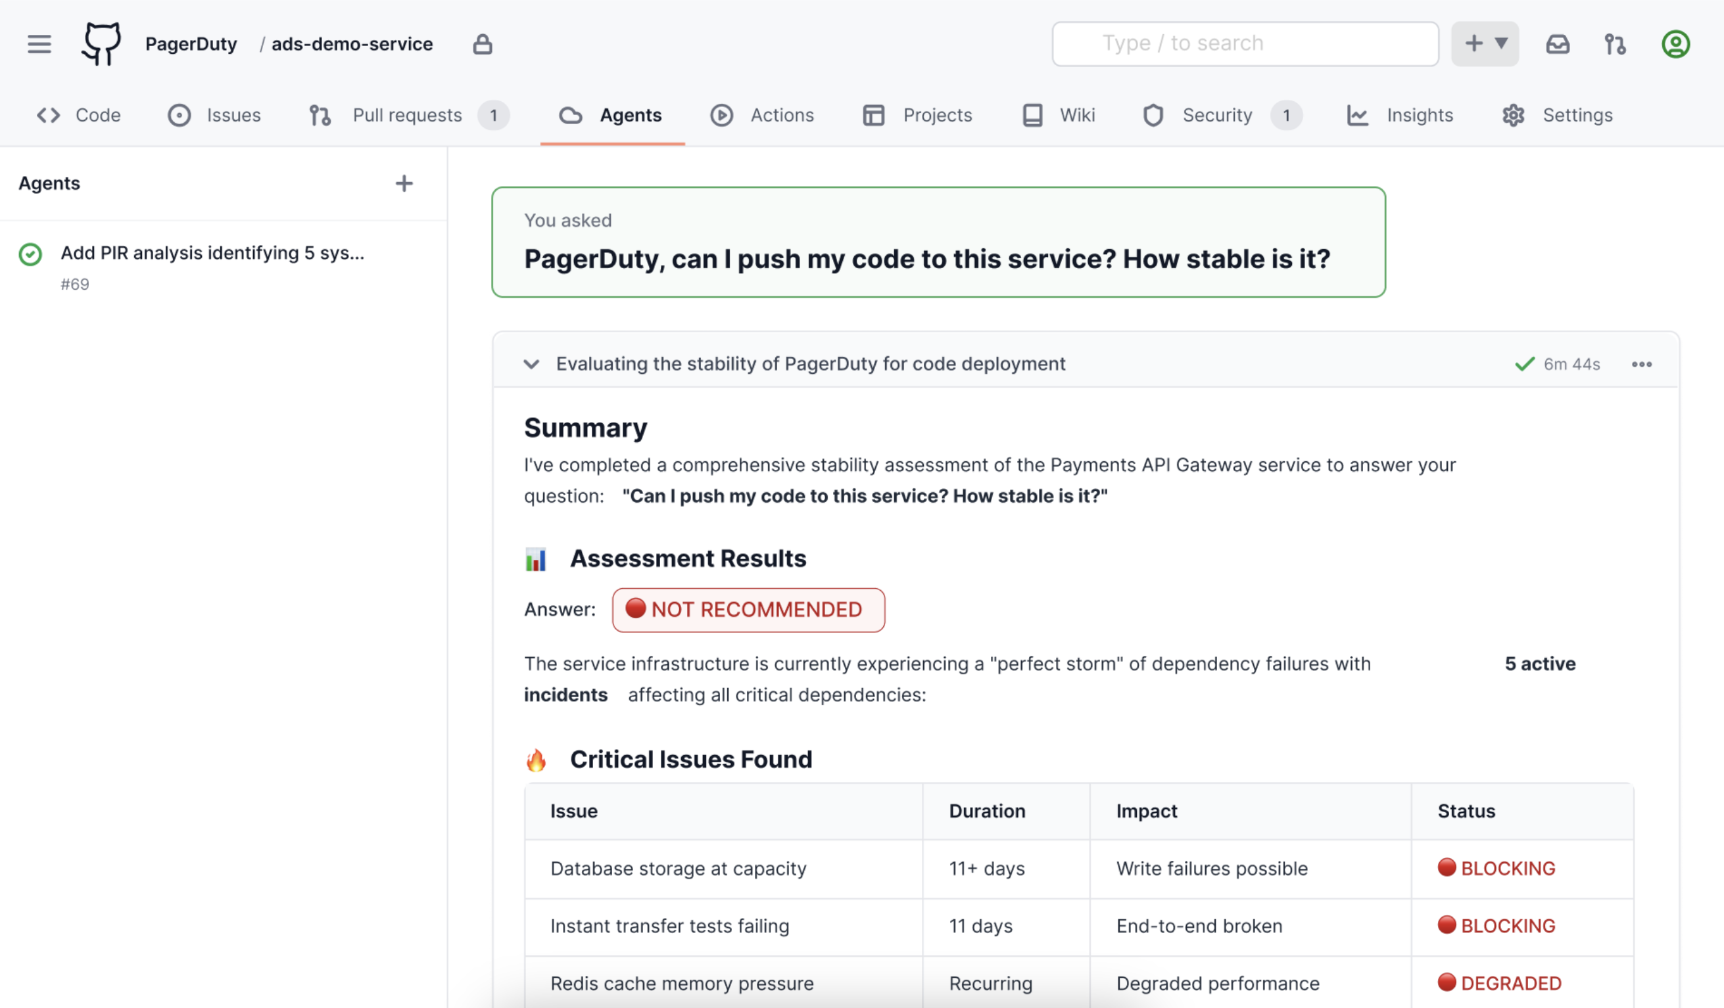Open the three-dot options menu of the evaluation

1641,364
